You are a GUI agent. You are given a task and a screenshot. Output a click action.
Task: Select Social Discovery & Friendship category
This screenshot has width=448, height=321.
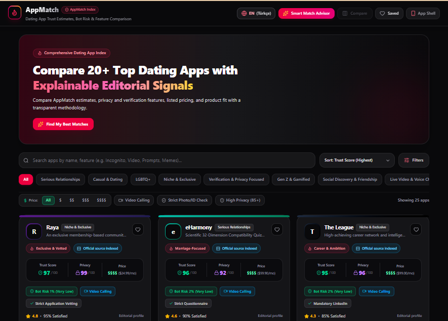pyautogui.click(x=350, y=180)
